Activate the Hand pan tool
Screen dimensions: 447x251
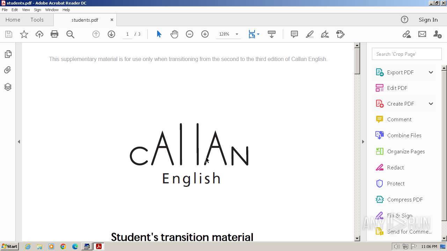[174, 34]
